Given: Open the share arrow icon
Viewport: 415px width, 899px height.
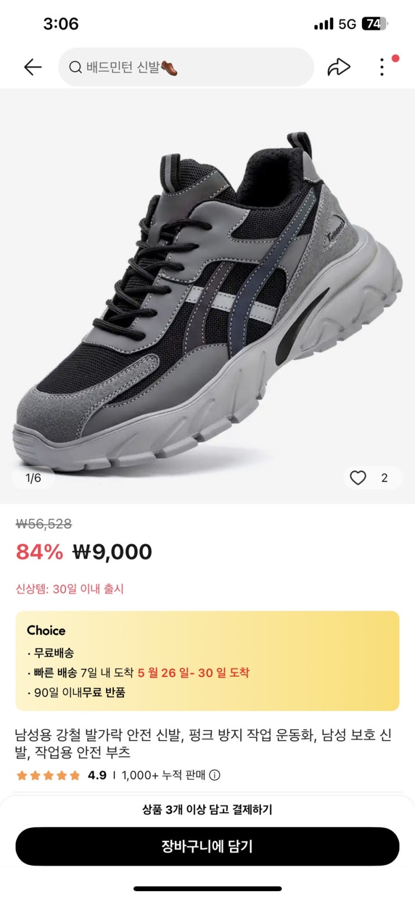Looking at the screenshot, I should click(x=338, y=67).
